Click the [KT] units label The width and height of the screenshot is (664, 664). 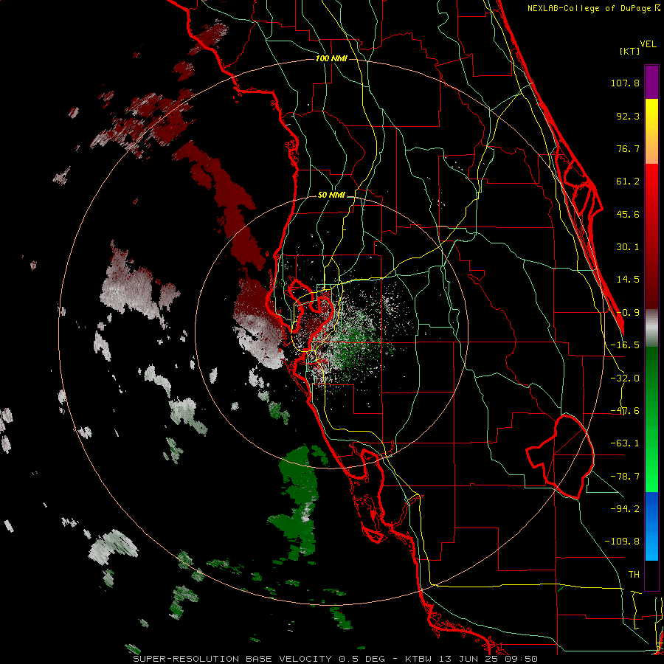point(629,51)
